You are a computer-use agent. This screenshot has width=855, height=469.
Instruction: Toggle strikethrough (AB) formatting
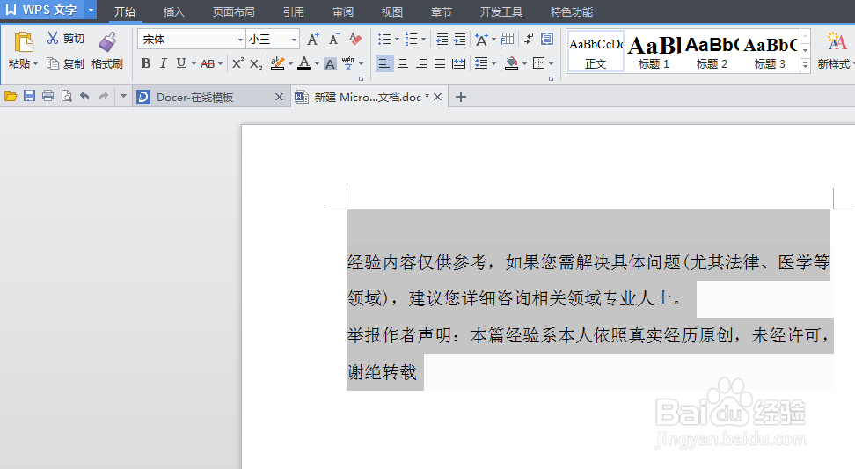coord(208,64)
